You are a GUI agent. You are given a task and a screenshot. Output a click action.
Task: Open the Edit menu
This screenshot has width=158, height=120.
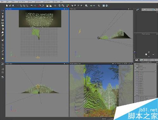point(7,2)
